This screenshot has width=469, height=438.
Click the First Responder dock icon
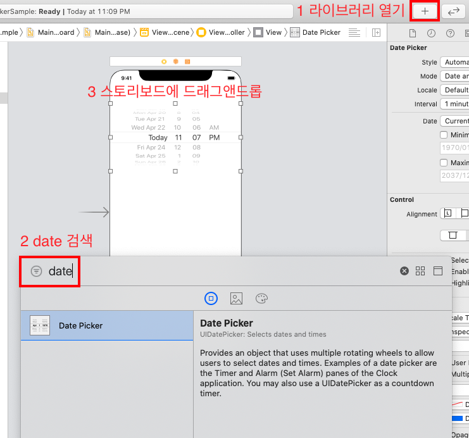175,61
